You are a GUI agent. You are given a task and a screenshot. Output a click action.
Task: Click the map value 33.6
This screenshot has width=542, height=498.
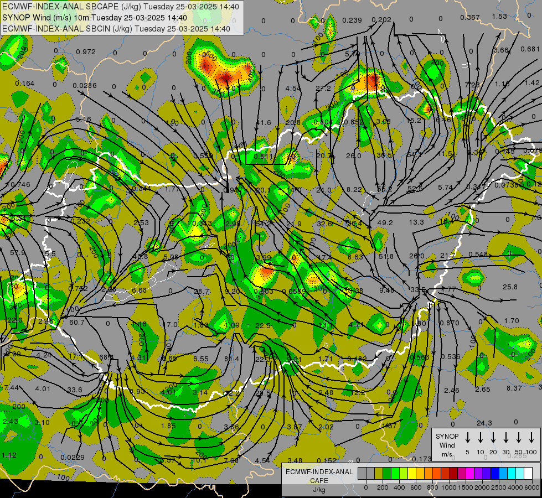coord(75,390)
